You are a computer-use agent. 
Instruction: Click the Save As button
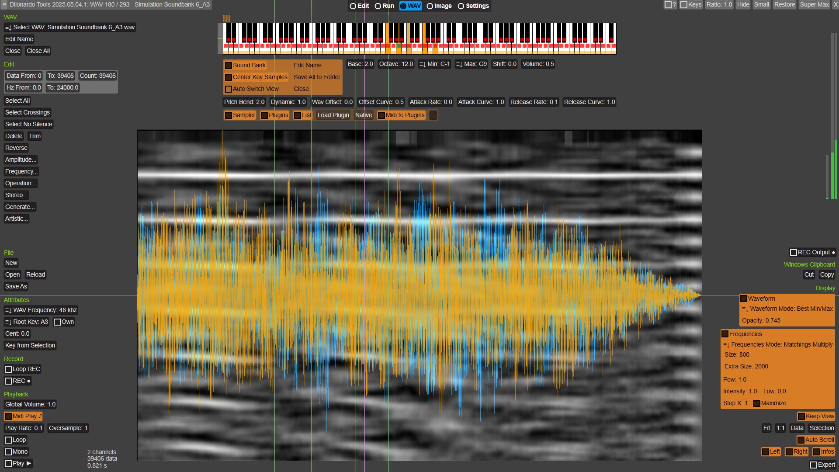(16, 287)
